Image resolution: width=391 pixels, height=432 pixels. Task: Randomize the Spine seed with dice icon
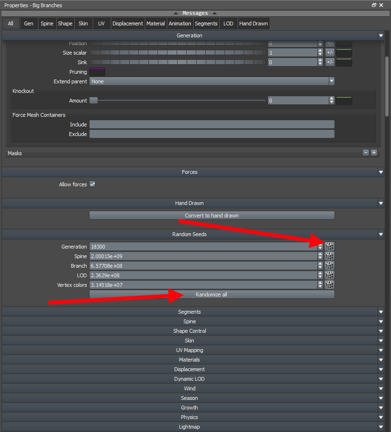pyautogui.click(x=329, y=256)
